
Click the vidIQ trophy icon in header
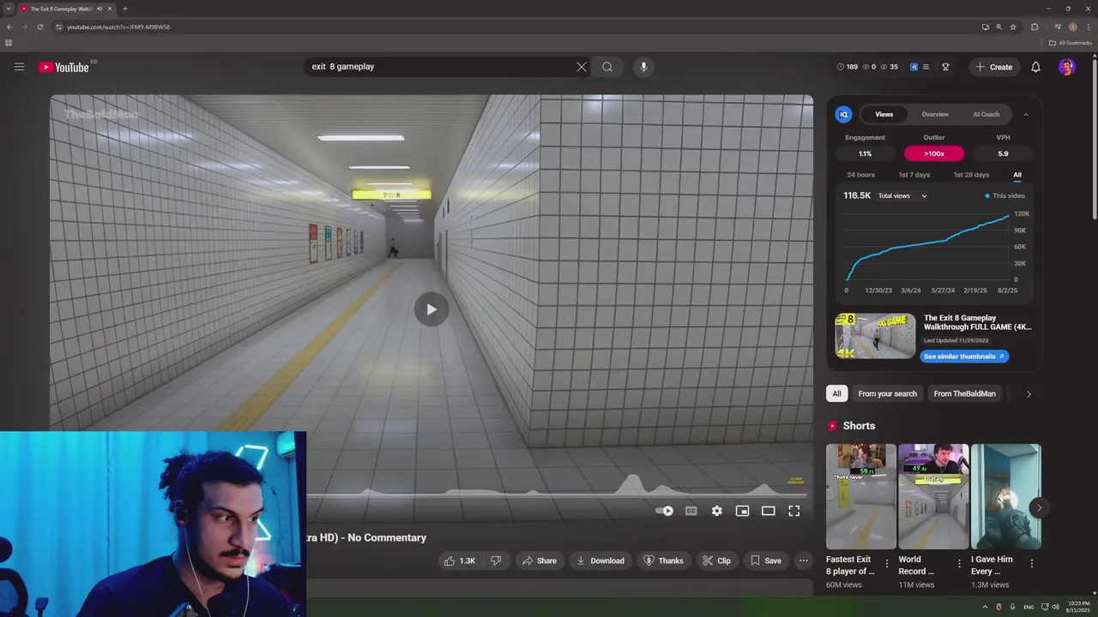945,67
